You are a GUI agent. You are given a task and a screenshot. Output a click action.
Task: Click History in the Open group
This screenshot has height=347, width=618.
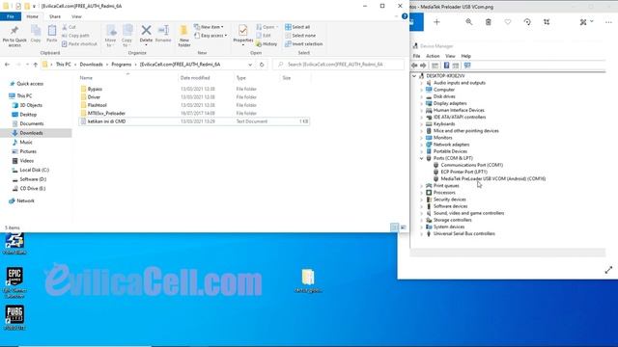coord(267,44)
